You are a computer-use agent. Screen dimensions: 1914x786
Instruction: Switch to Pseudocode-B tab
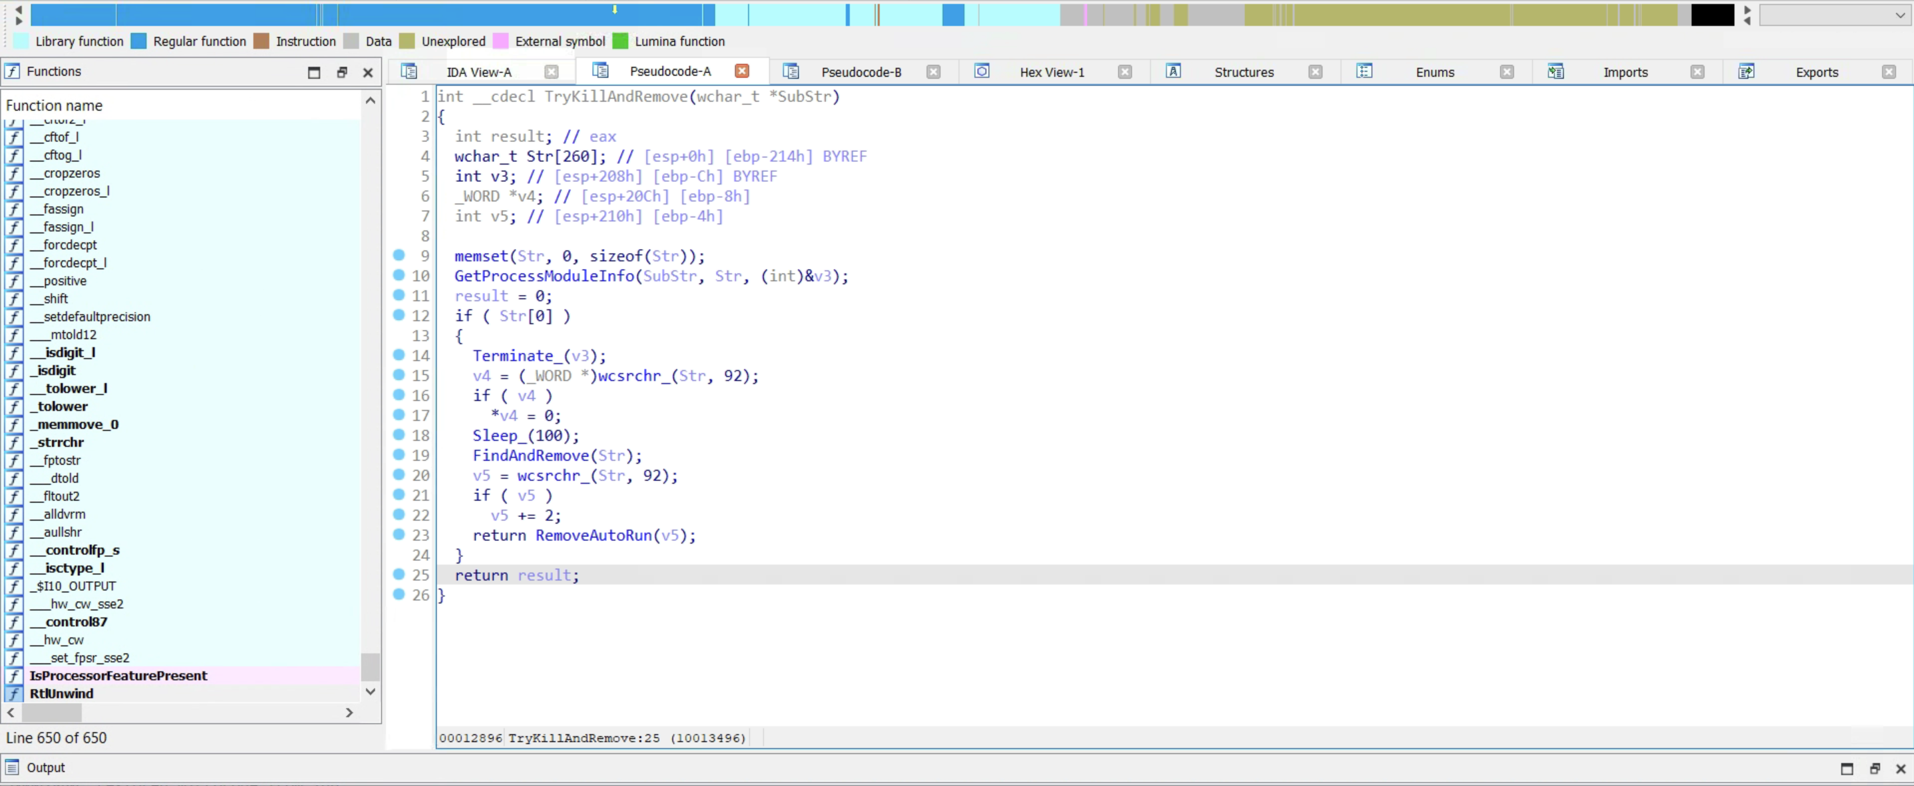(862, 71)
